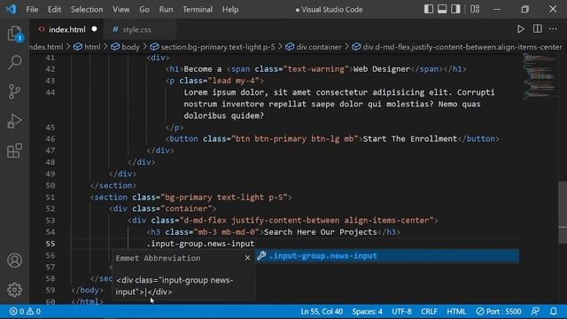
Task: Open the Customize Layout icon
Action: pos(475,9)
